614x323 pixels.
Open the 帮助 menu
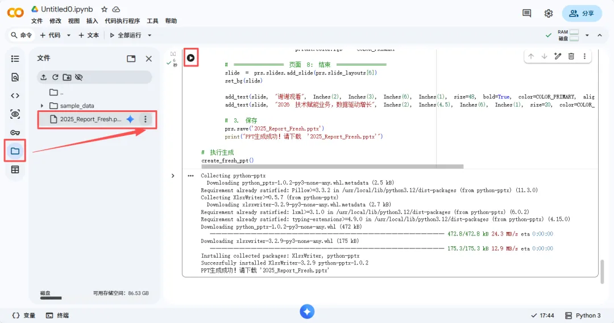pos(171,21)
